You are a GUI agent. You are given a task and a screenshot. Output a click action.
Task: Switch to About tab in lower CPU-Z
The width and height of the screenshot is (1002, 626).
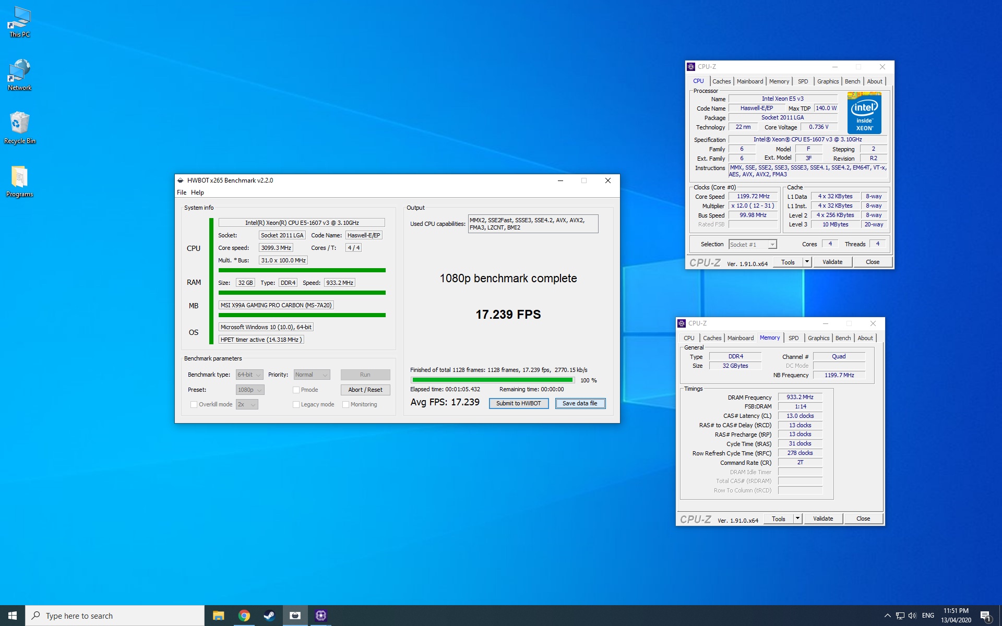click(x=865, y=338)
